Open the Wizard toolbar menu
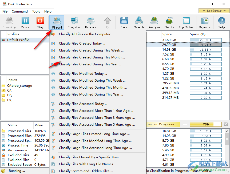Screen dimensions: 230x174 [x=57, y=23]
